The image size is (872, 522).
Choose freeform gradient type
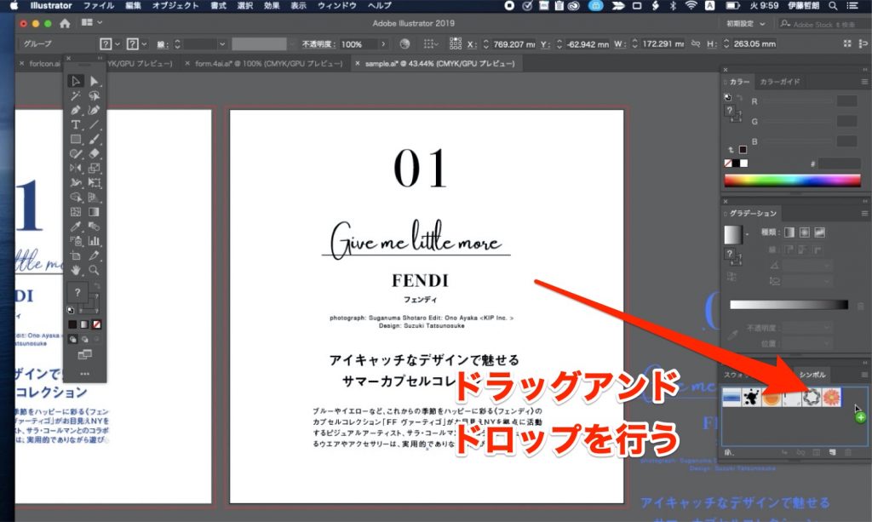pos(819,232)
